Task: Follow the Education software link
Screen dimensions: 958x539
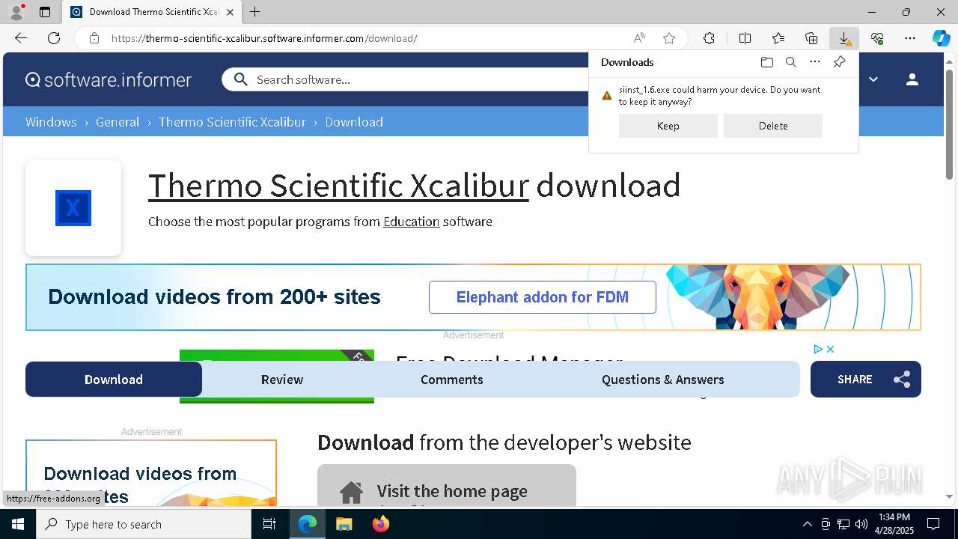Action: (x=411, y=222)
